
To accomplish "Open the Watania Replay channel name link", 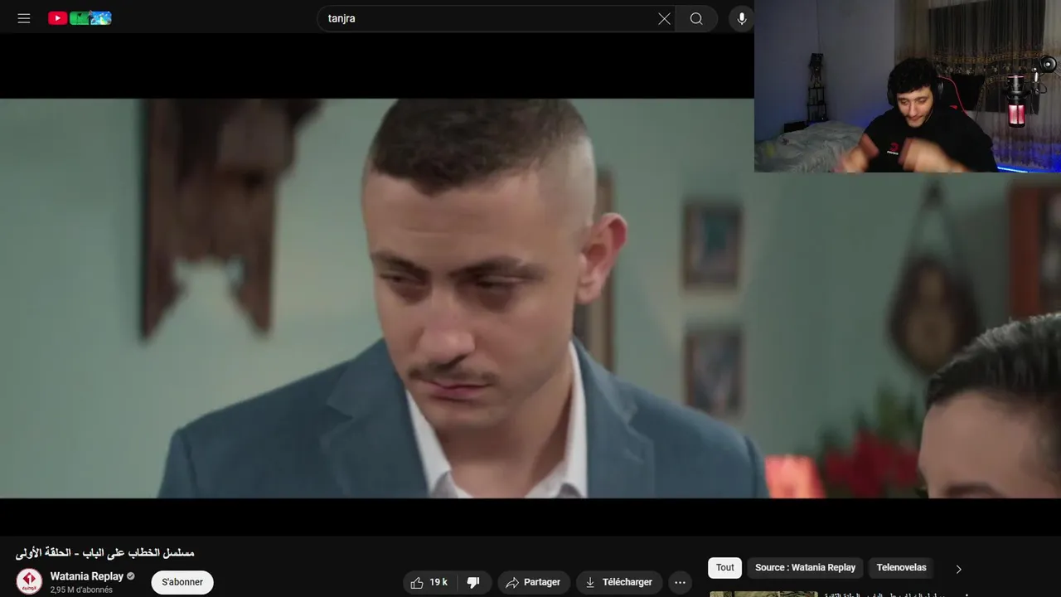I will coord(86,575).
